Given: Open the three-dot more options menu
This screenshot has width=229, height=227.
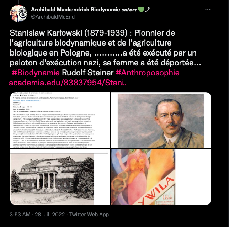Looking at the screenshot, I should point(208,10).
